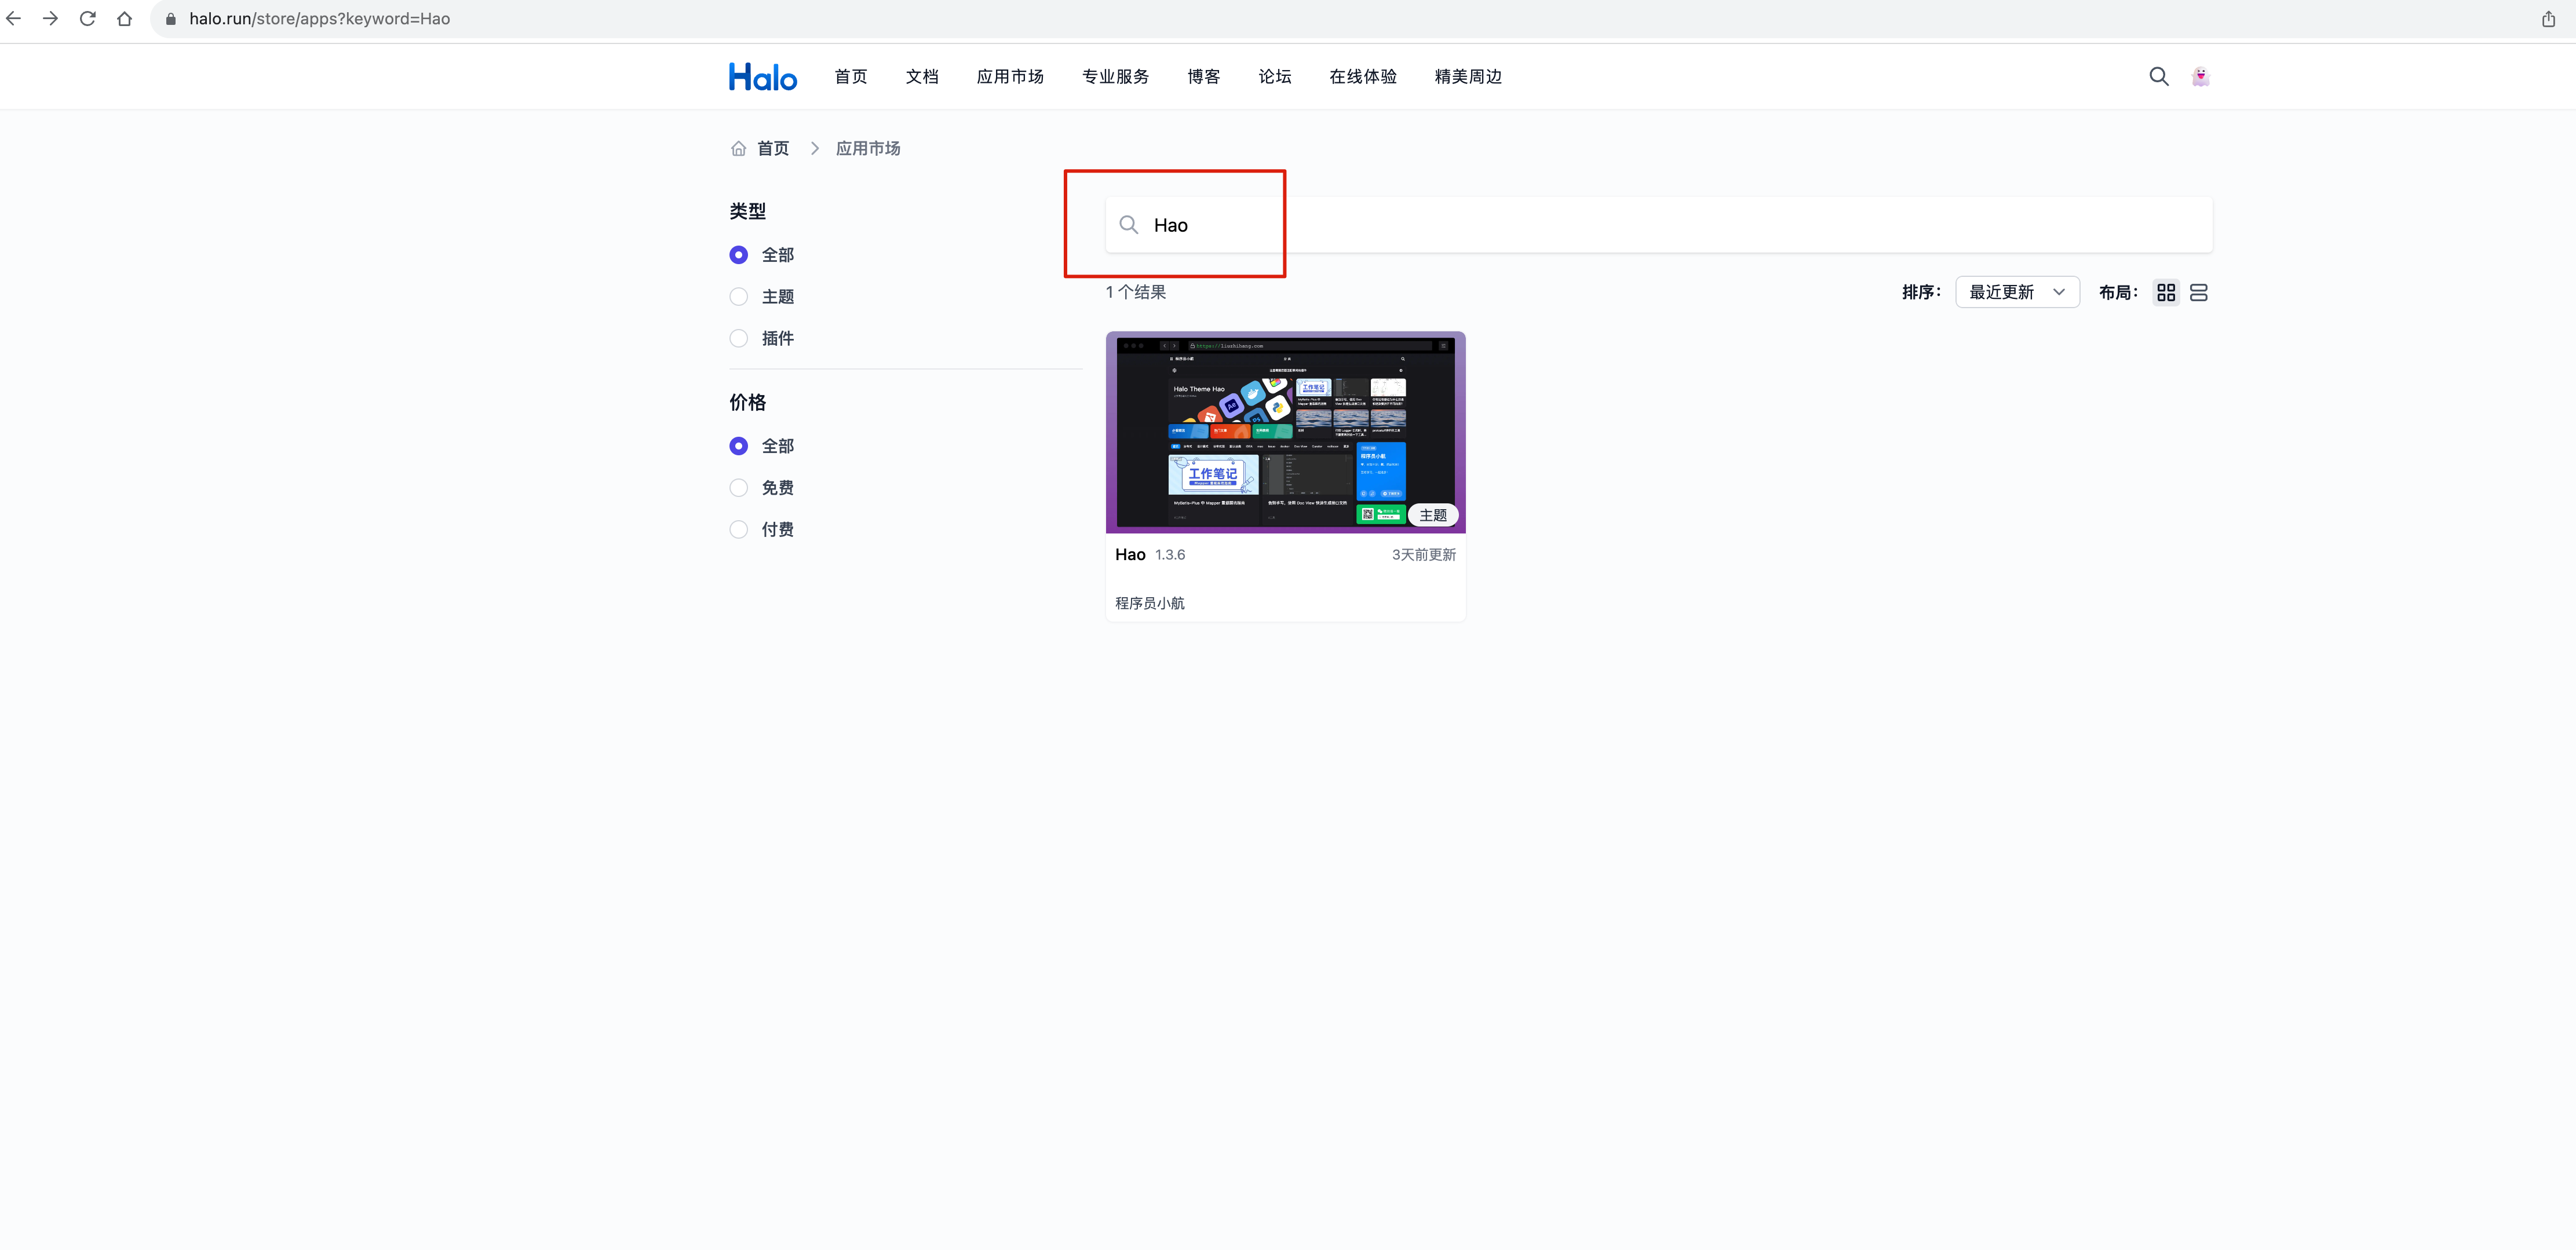
Task: Open the Hao theme preview thumbnail
Action: pyautogui.click(x=1285, y=432)
